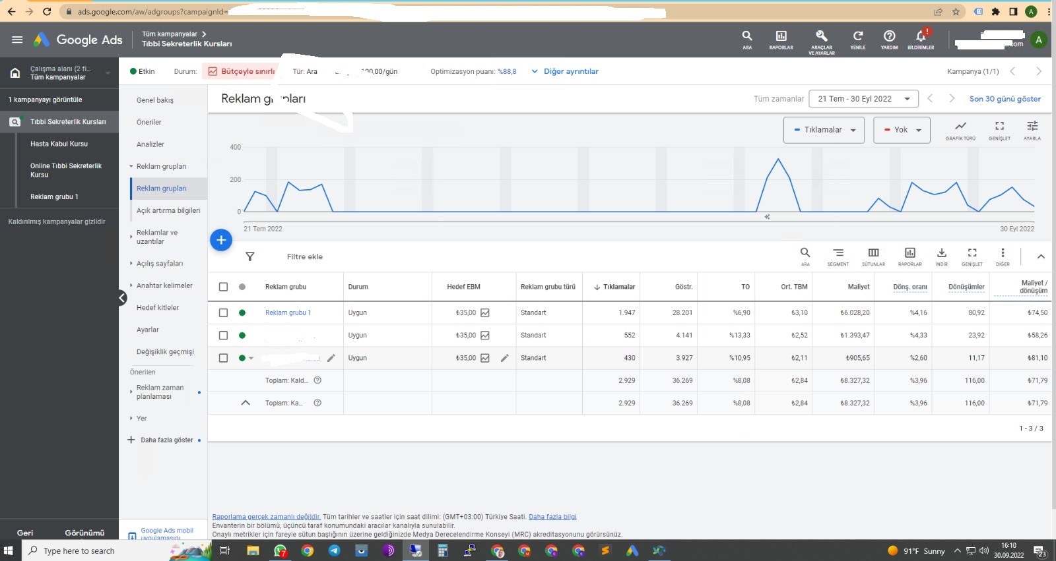The image size is (1056, 561).
Task: Open Araçlar ve Ayarlar wrench icon
Action: (x=822, y=41)
